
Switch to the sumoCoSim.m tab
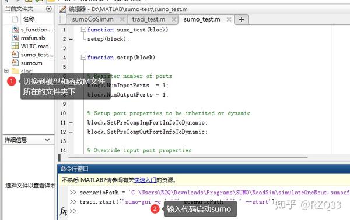coord(93,20)
